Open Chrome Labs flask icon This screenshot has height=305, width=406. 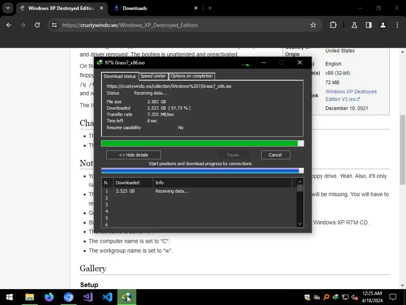(x=354, y=25)
